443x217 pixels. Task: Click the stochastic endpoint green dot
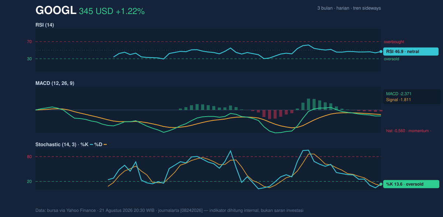[x=381, y=184]
